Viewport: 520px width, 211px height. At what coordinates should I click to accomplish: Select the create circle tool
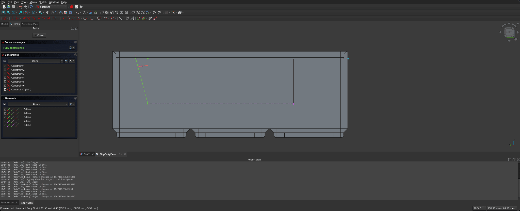click(85, 18)
